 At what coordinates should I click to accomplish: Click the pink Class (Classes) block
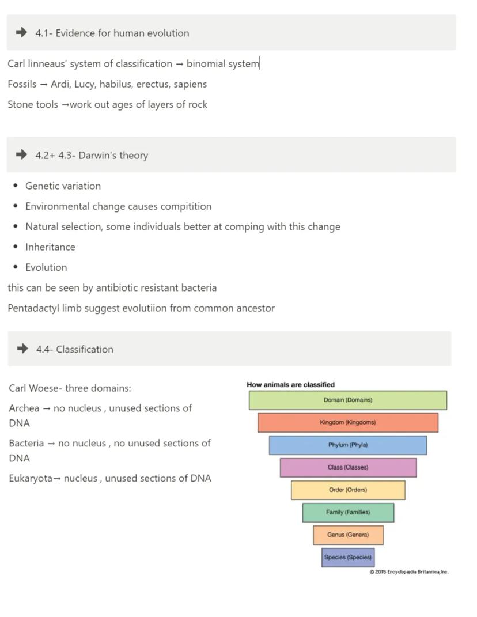pos(348,467)
